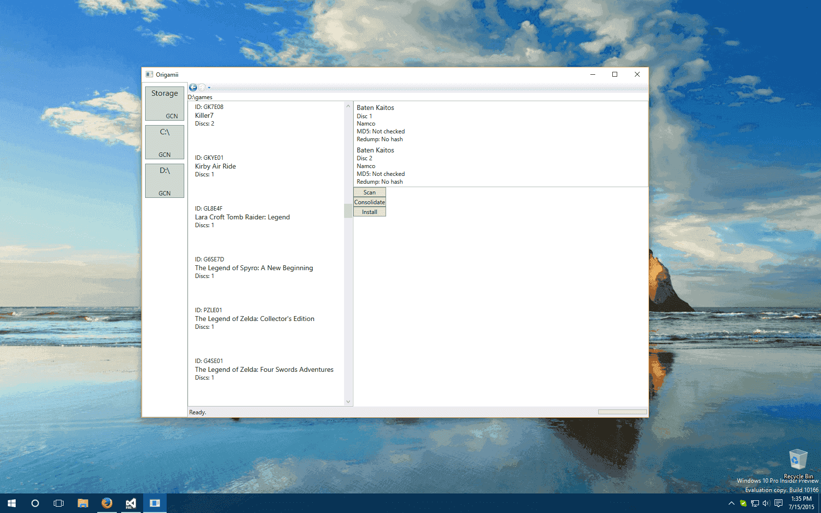This screenshot has width=821, height=513.
Task: Select Lara Croft Tomb Raider: Legend entry
Action: pos(266,217)
